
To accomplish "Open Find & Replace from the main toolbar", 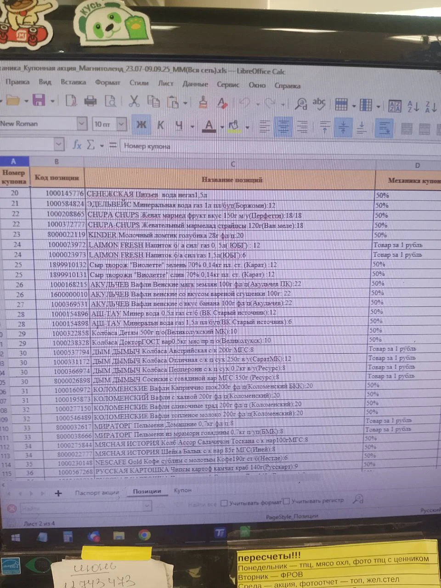I will point(301,104).
